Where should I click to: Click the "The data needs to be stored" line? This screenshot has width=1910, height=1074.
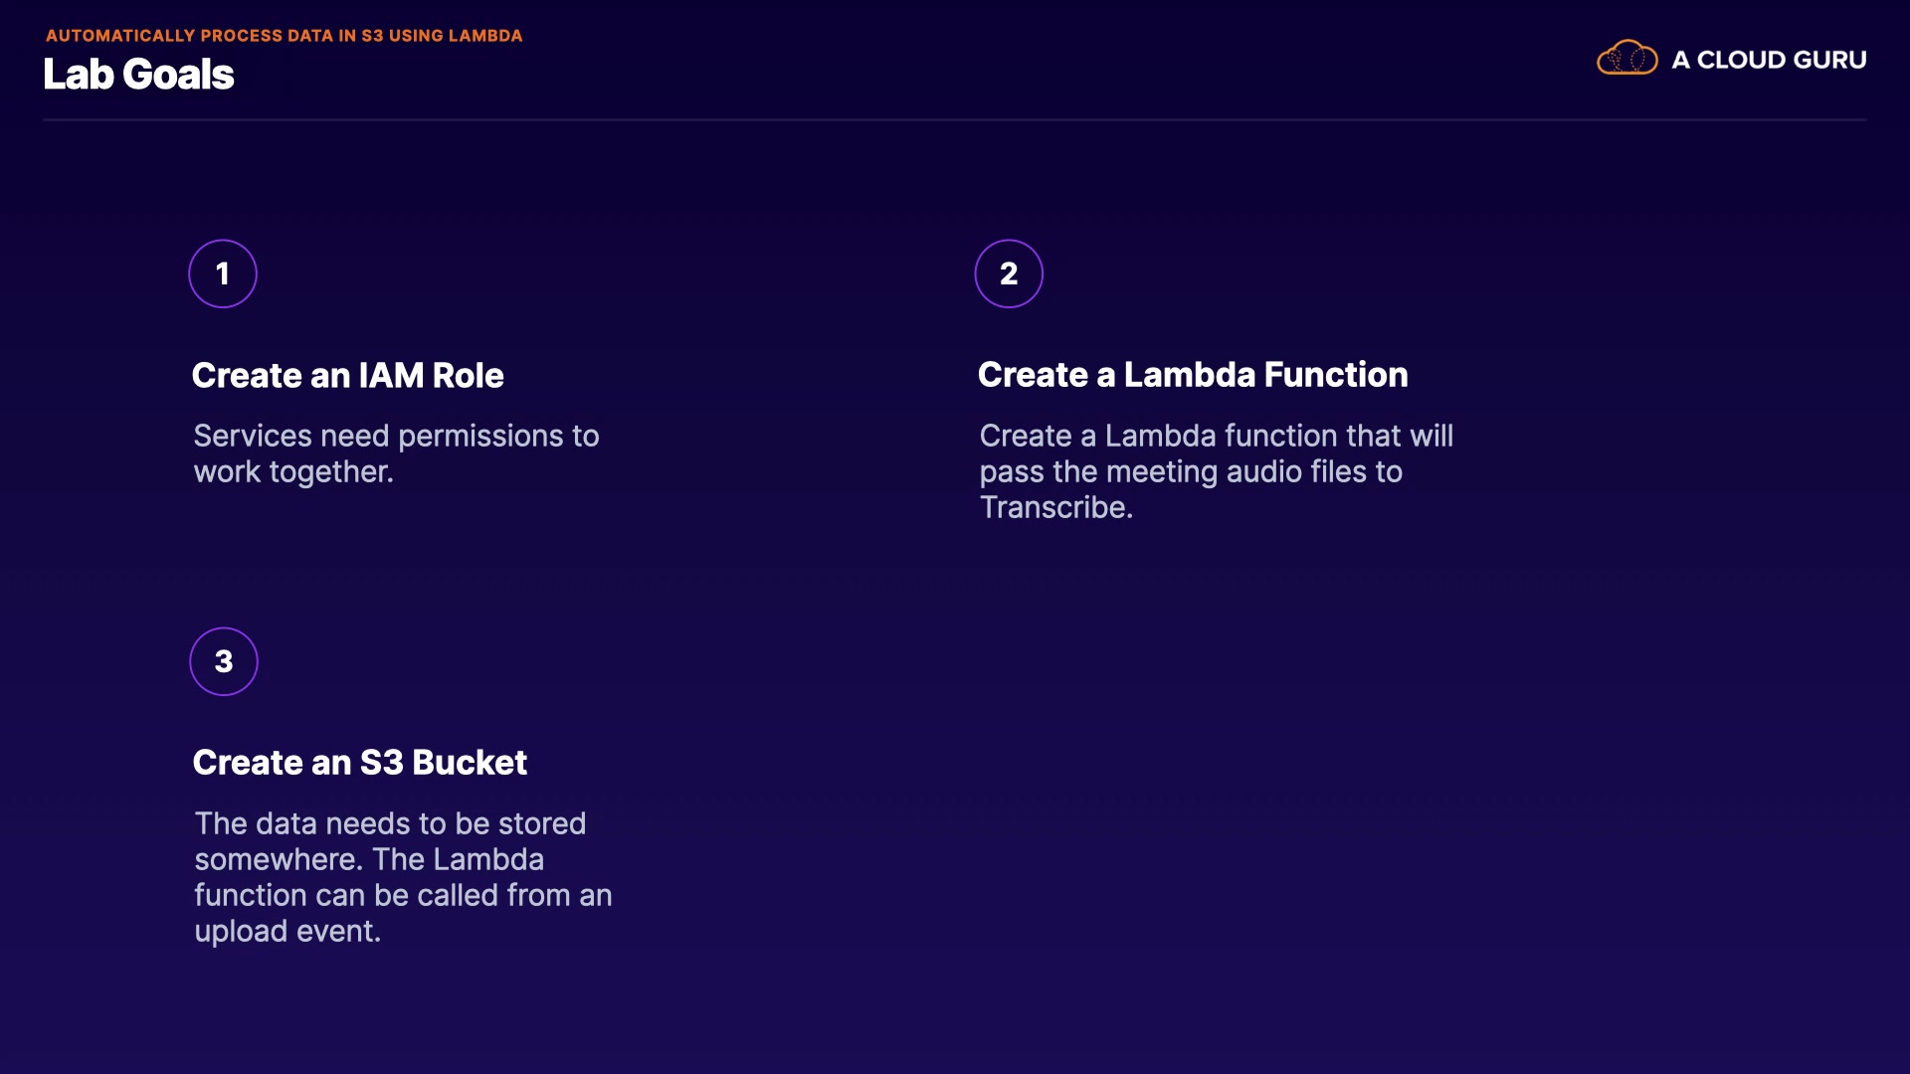(390, 823)
